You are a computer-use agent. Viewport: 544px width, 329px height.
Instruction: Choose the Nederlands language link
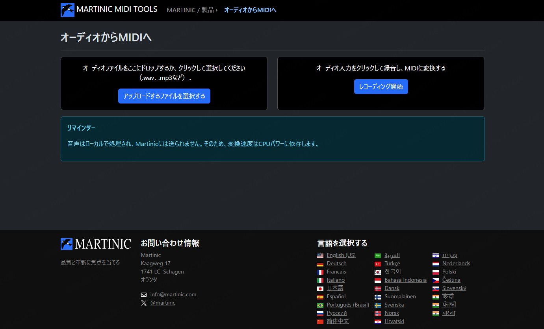[456, 263]
